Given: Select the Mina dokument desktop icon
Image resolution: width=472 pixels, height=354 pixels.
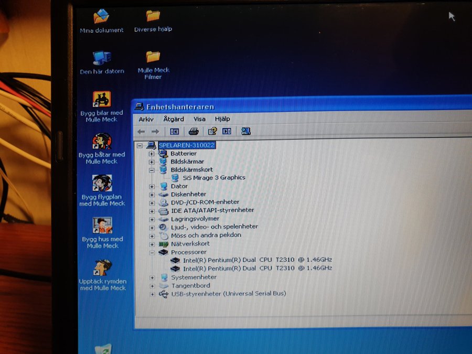Looking at the screenshot, I should 101,17.
